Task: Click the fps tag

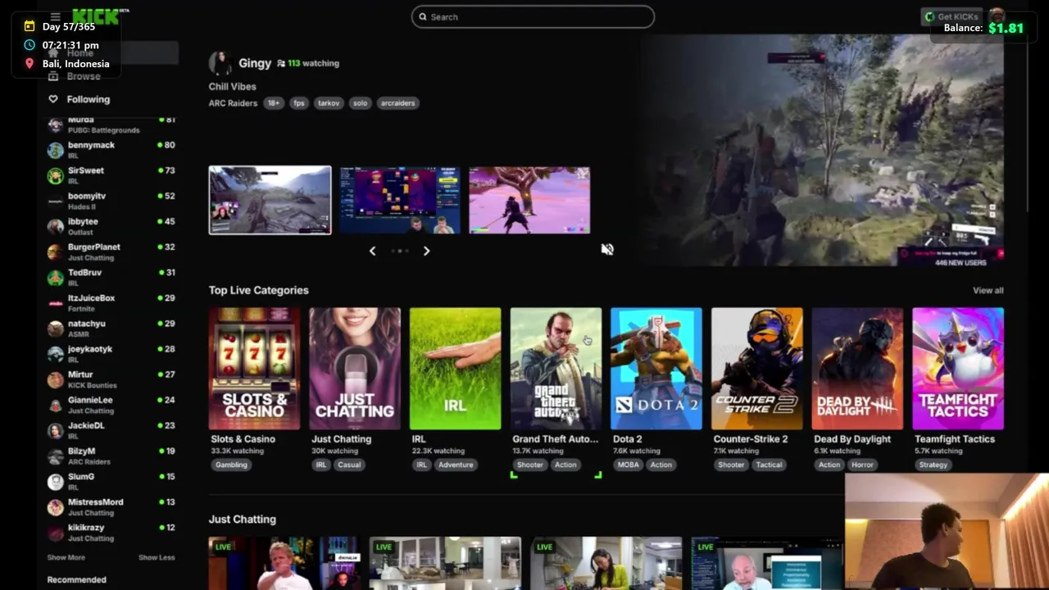Action: tap(299, 103)
